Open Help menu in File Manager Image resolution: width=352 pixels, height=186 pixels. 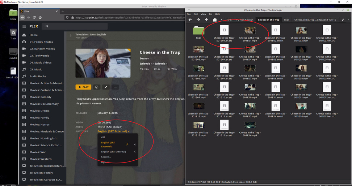[218, 14]
